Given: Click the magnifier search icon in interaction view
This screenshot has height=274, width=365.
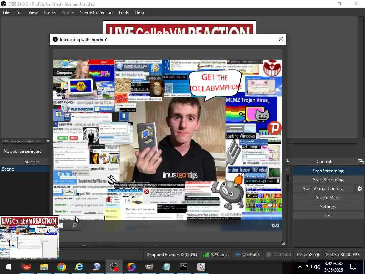Looking at the screenshot, I should click(x=74, y=225).
